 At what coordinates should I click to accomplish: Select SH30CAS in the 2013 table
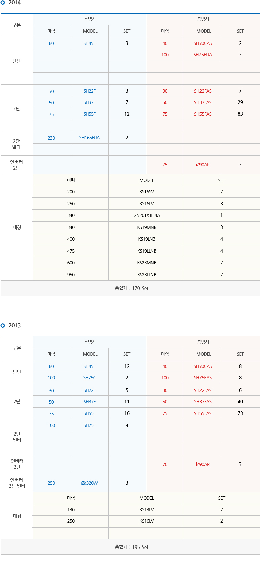[x=203, y=366]
